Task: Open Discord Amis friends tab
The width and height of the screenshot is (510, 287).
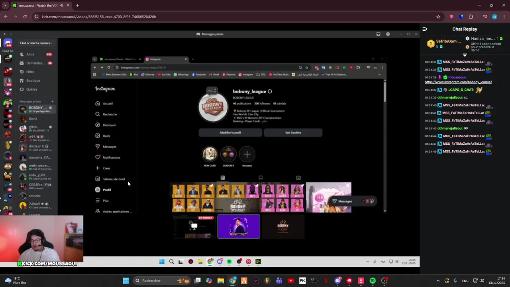Action: 36,54
